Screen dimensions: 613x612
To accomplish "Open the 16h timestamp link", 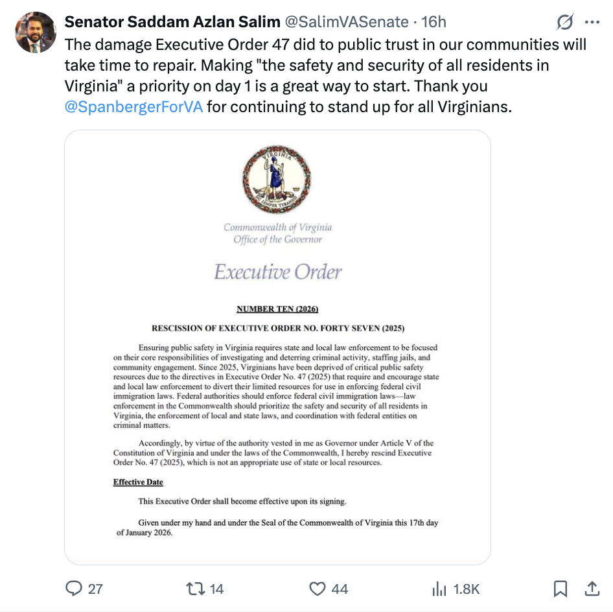I will click(x=434, y=22).
